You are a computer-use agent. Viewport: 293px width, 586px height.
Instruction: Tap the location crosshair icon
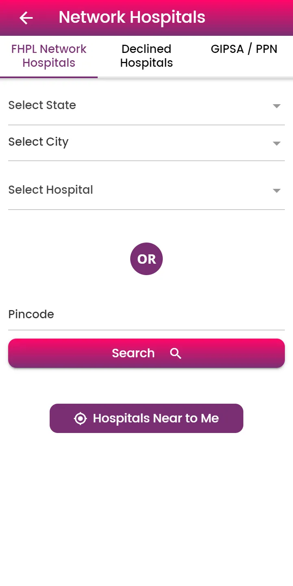pos(81,418)
